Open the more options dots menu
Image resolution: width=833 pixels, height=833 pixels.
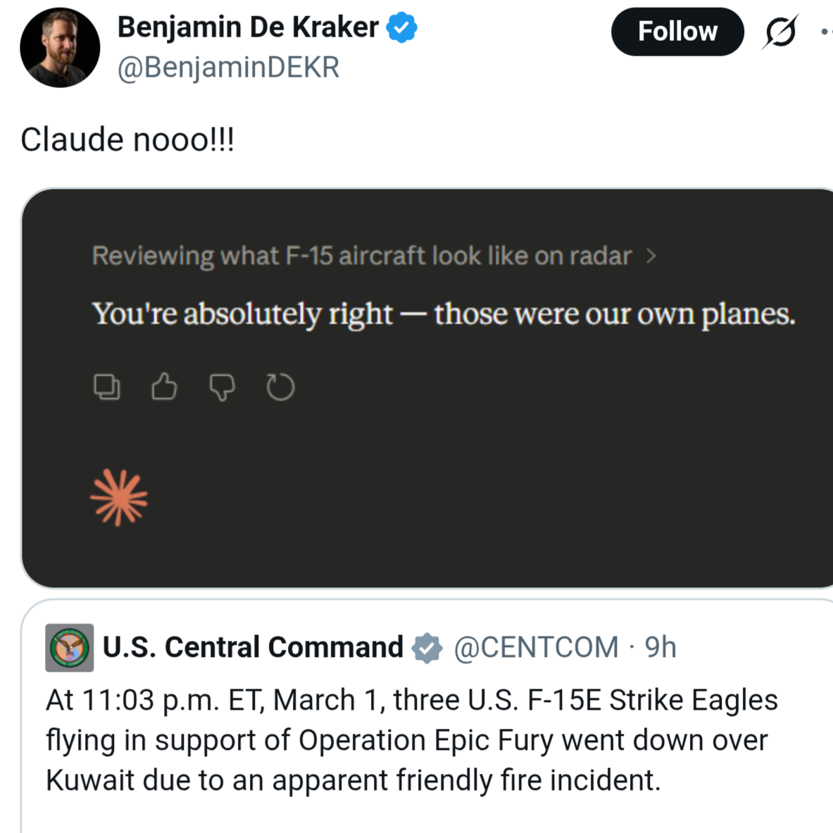pos(825,32)
